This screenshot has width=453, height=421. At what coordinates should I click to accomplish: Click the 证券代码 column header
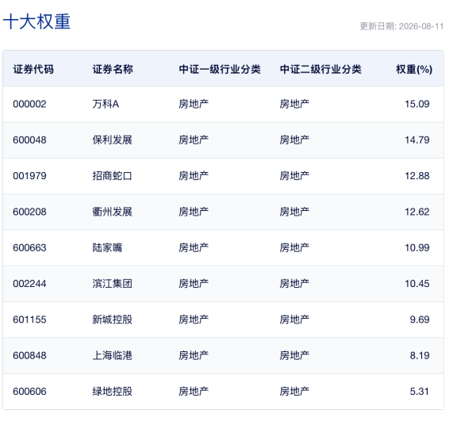33,69
